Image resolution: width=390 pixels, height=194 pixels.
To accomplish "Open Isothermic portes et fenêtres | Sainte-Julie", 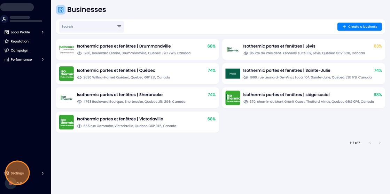I will click(x=287, y=70).
